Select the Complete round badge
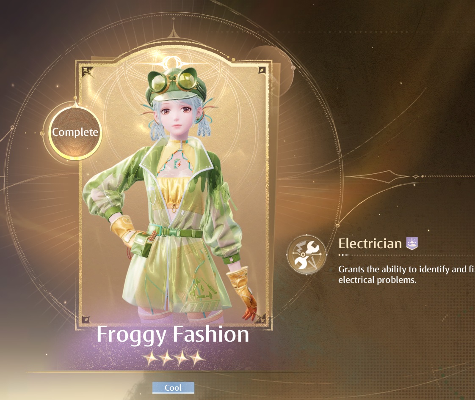 (75, 132)
